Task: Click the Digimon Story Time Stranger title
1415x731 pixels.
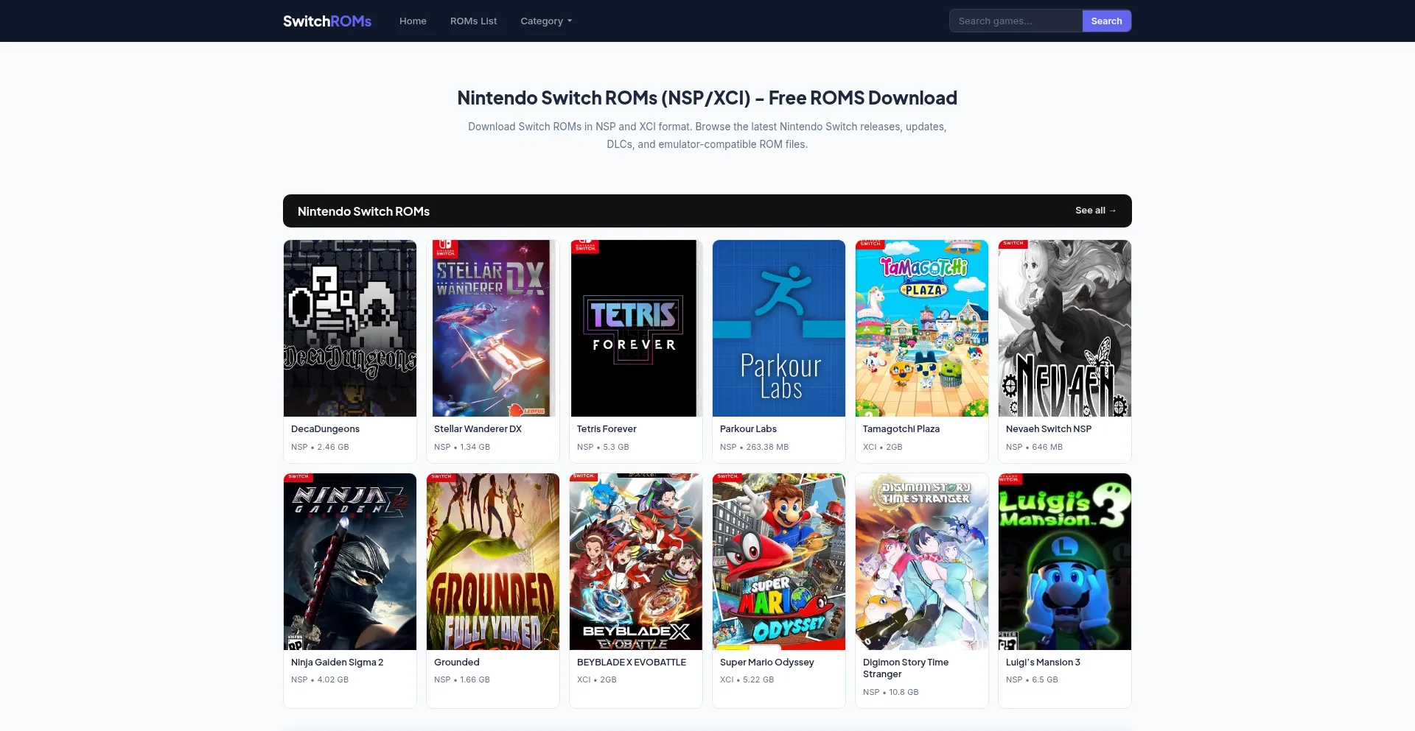Action: point(906,668)
